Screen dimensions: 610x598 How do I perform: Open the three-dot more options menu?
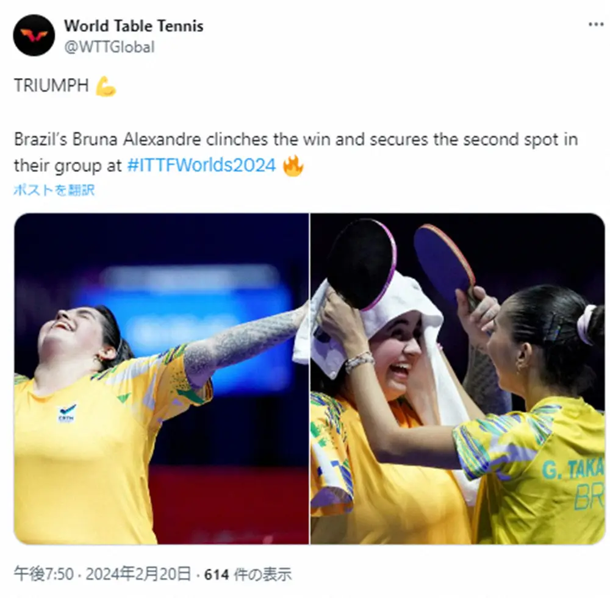595,24
